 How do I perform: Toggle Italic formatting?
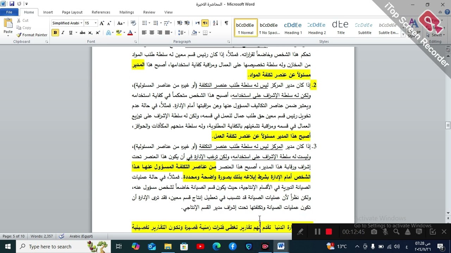pos(63,33)
